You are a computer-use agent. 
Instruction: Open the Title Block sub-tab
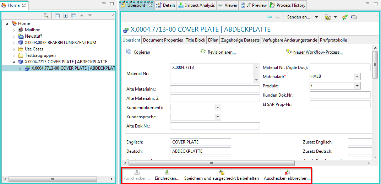[x=195, y=40]
